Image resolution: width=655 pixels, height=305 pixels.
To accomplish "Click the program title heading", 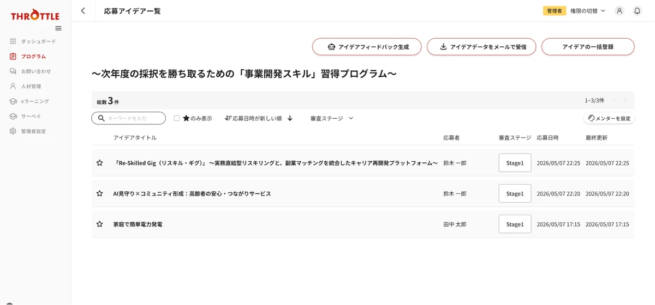I will pos(244,74).
